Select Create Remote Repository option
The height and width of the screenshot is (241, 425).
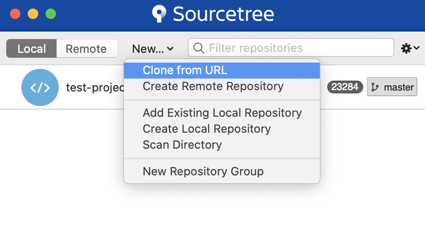[x=222, y=87]
